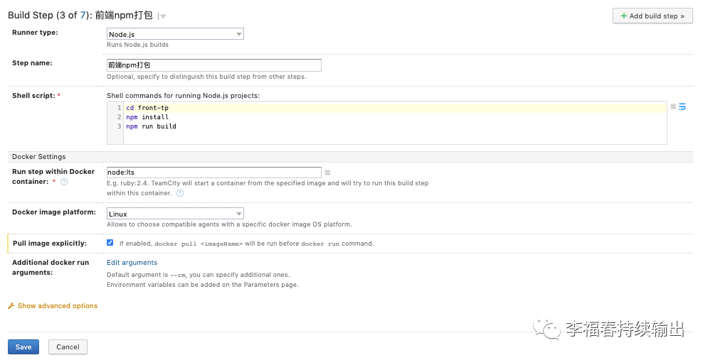
Task: Click the Docker container image field
Action: (x=214, y=172)
